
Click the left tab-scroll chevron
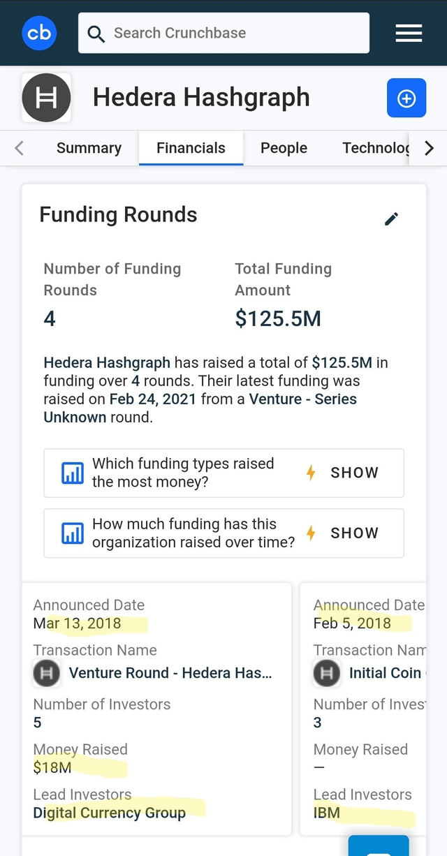click(19, 148)
